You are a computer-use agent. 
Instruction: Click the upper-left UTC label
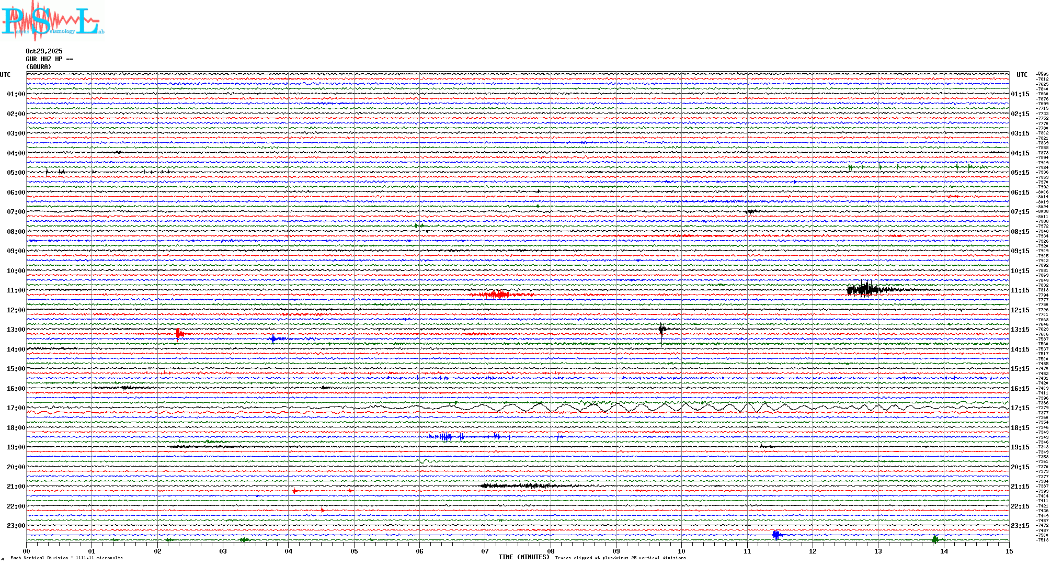pos(5,75)
